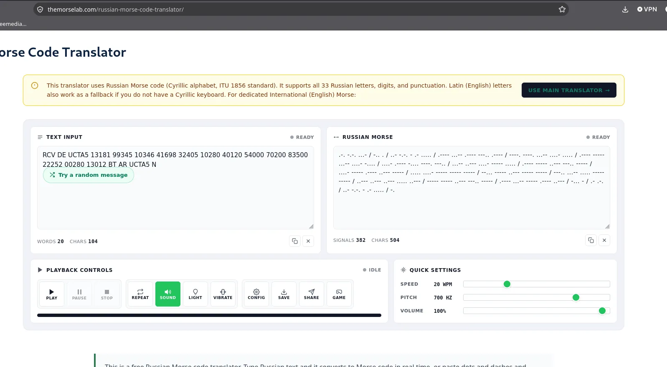Copy the Russian Morse output

[591, 240]
